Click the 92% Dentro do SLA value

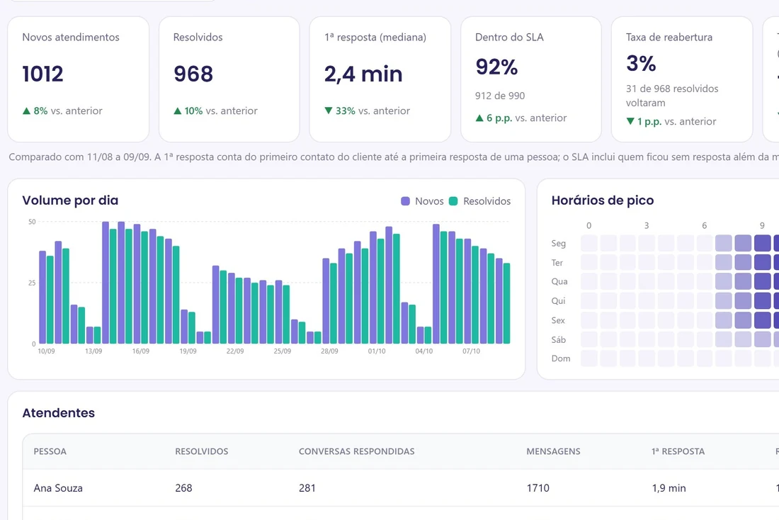(x=496, y=67)
